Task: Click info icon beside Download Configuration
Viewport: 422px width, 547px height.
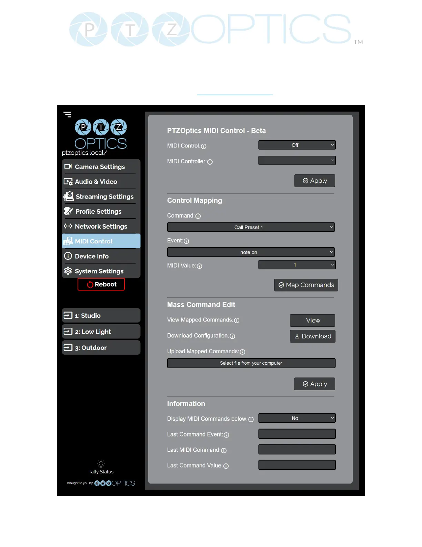Action: click(232, 336)
